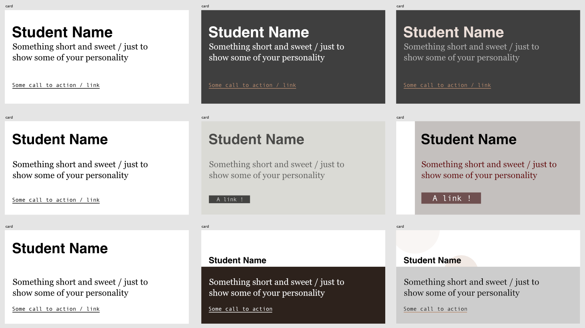The width and height of the screenshot is (585, 328).
Task: Click "A link !" button on pale gray-green card
Action: click(229, 199)
